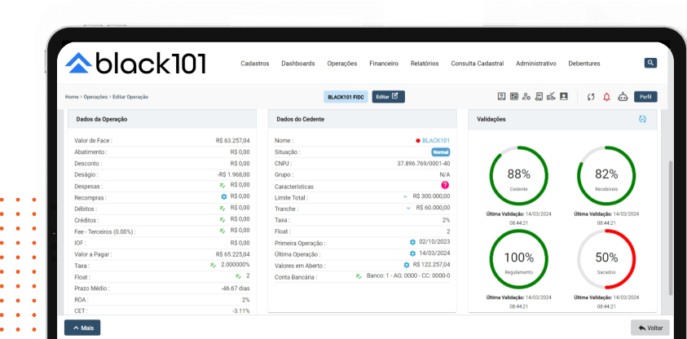The image size is (687, 339).
Task: Click the Editar button
Action: click(389, 97)
